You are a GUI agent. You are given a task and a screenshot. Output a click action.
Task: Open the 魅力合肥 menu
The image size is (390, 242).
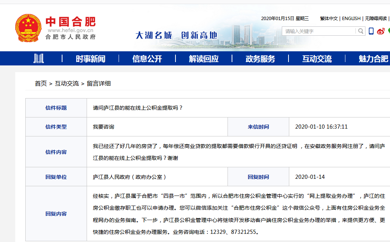(x=373, y=59)
